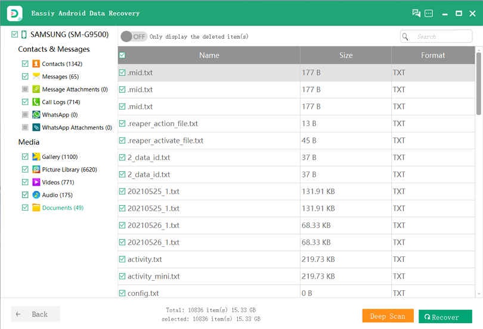Uncheck the .reaper_action_file.txt row checkbox
This screenshot has height=329, width=483.
122,124
